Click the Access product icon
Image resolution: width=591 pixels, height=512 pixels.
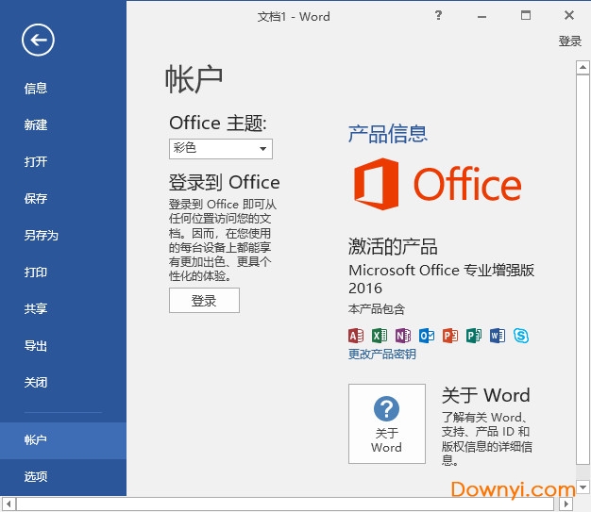pyautogui.click(x=356, y=336)
